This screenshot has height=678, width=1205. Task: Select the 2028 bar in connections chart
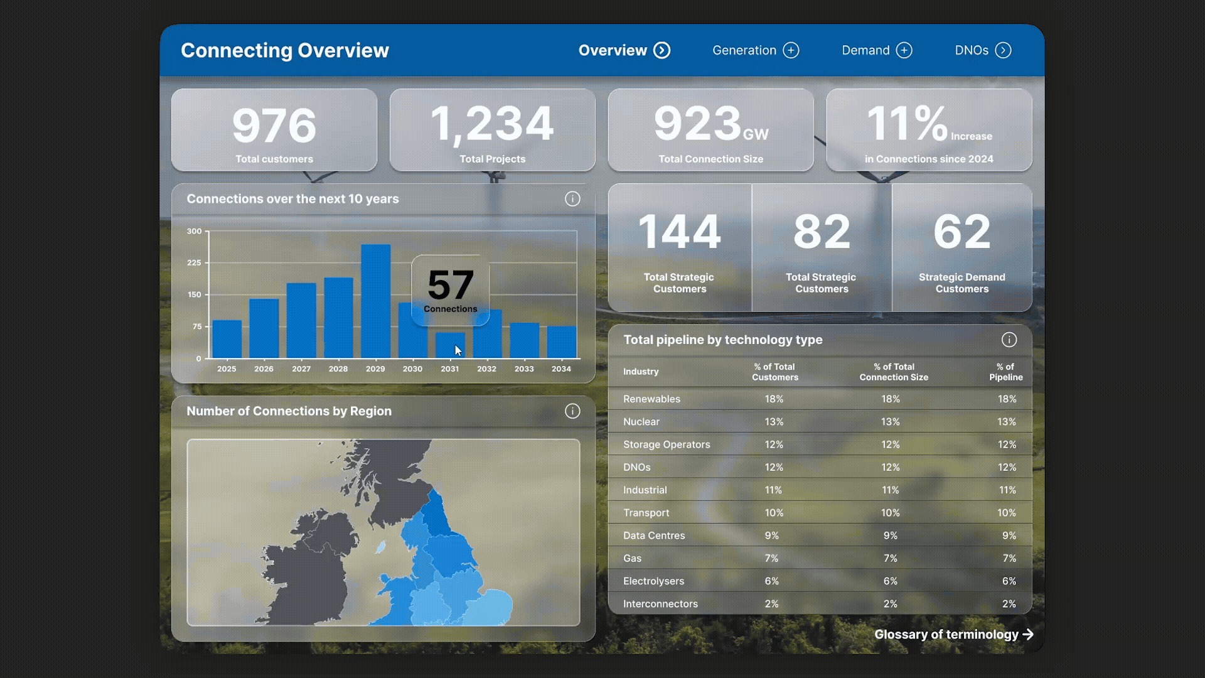point(338,318)
